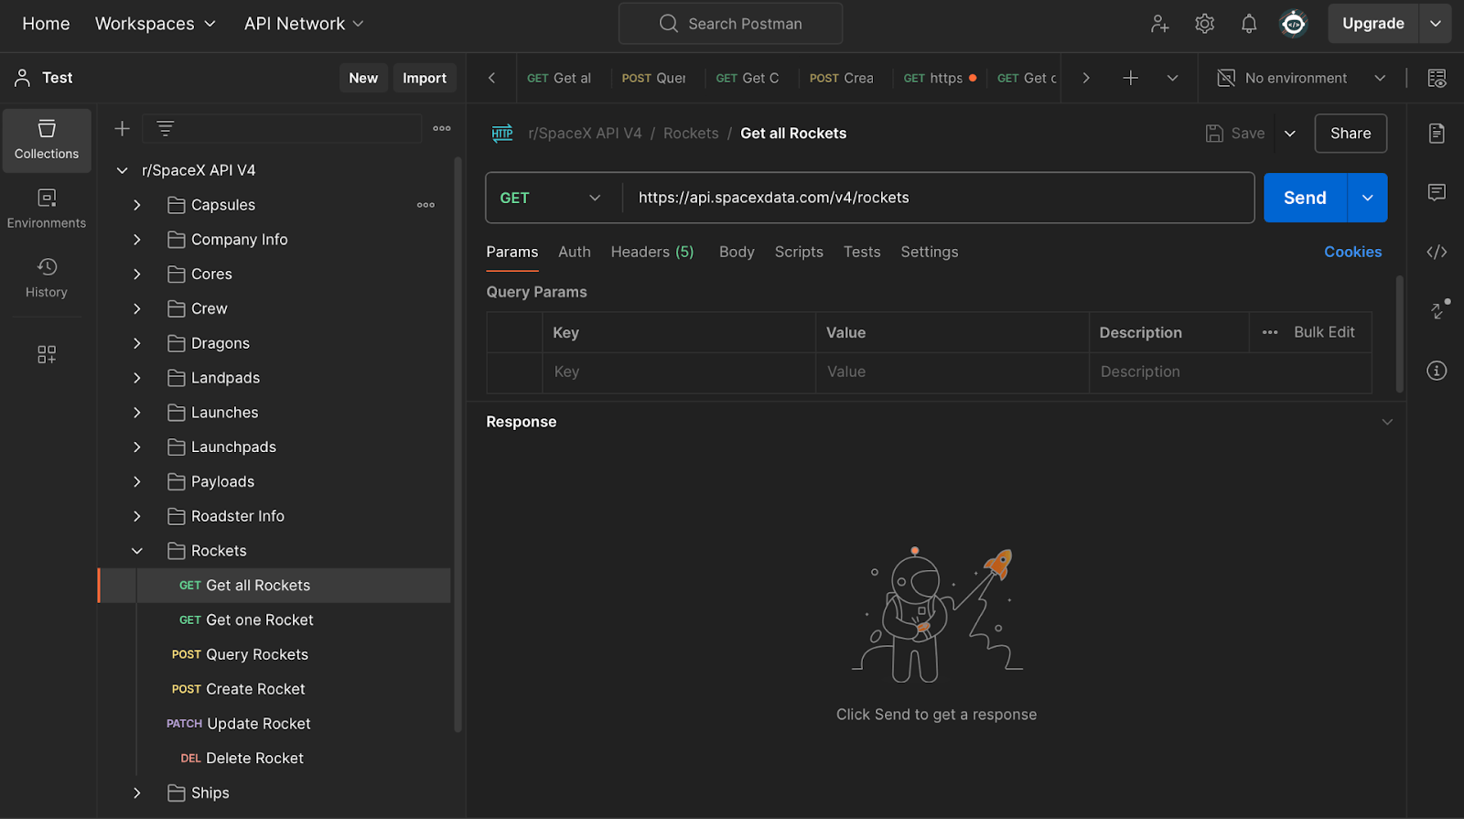Expand the Dragons folder
Screen dimensions: 1464x819
pyautogui.click(x=137, y=343)
